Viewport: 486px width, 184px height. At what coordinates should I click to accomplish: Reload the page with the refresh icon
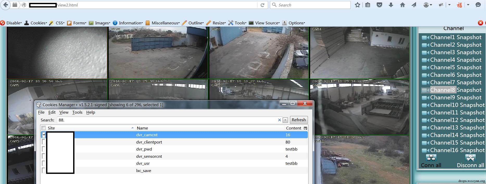[x=262, y=5]
